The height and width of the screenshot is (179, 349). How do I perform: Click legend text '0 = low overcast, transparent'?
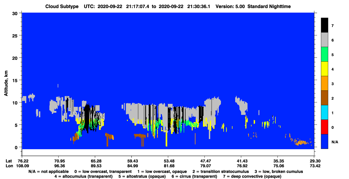coord(103,171)
